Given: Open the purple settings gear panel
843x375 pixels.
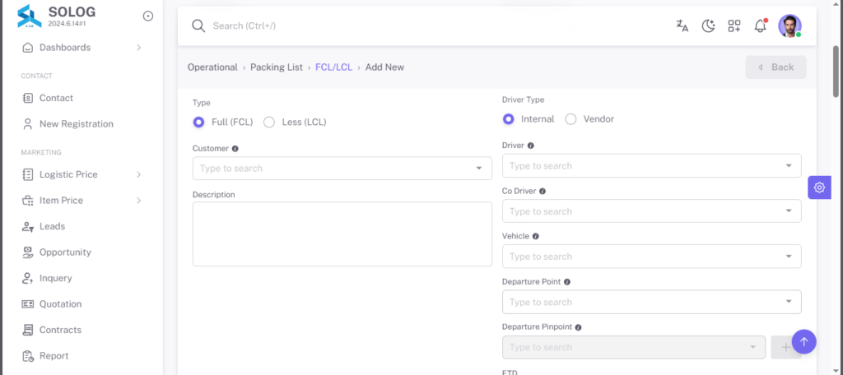Looking at the screenshot, I should [819, 187].
